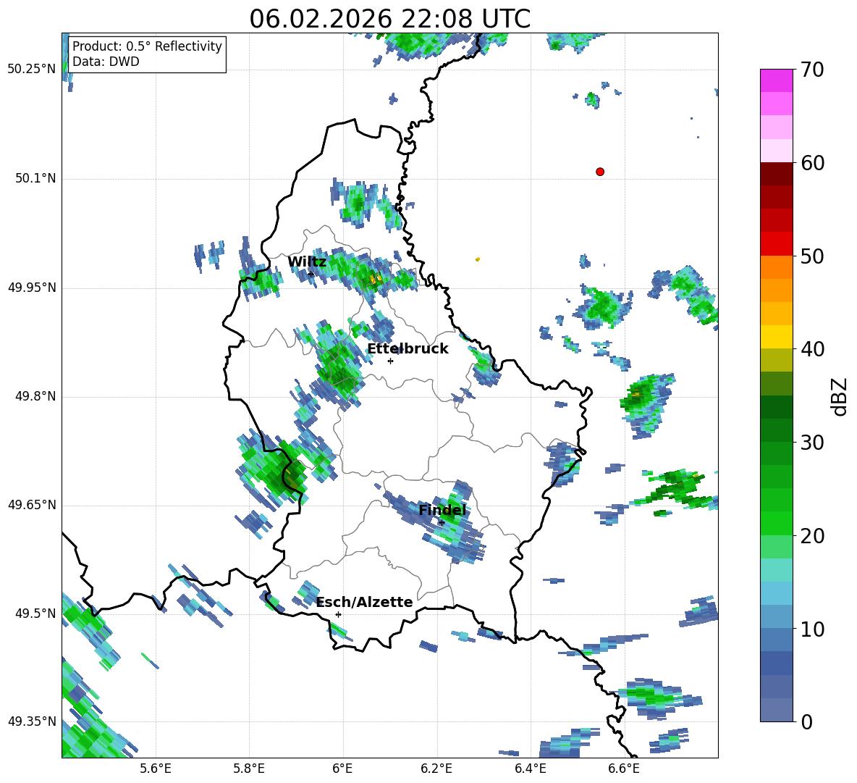Click the 50.25°N latitude label
Viewport: 857px width, 783px height.
(x=32, y=70)
